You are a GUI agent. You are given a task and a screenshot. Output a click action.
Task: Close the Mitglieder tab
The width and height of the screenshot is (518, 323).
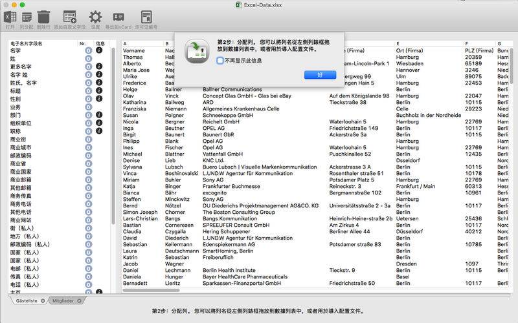(79, 301)
